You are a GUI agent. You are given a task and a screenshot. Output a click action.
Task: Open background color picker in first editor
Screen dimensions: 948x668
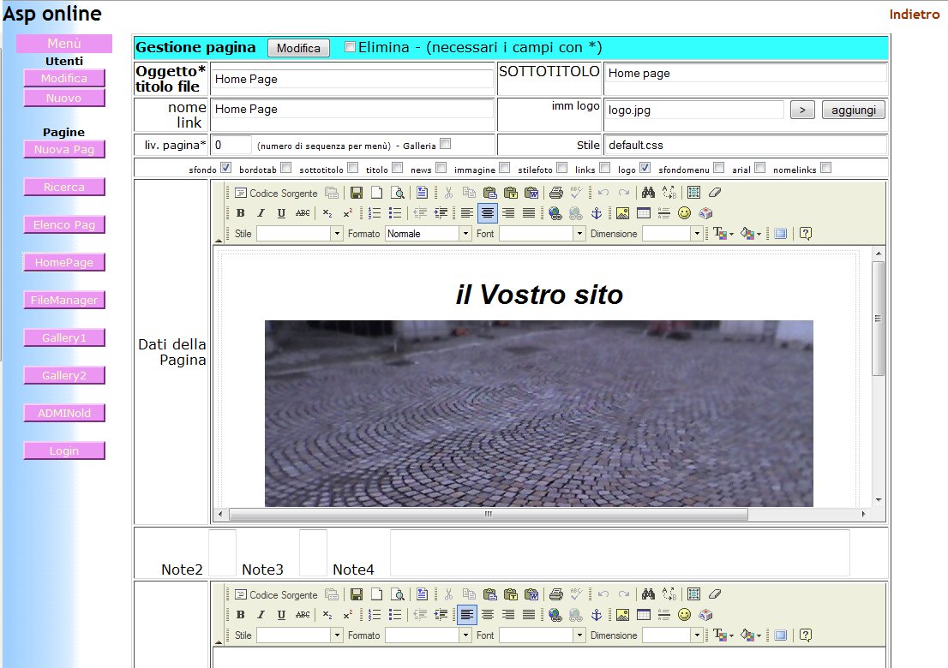coord(750,233)
